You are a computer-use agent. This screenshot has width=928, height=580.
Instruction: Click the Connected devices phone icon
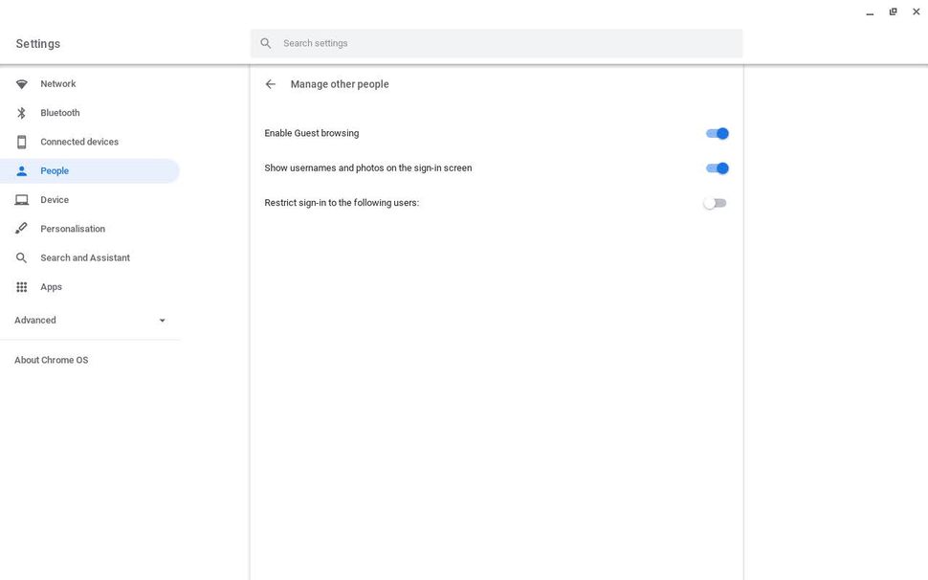point(21,141)
